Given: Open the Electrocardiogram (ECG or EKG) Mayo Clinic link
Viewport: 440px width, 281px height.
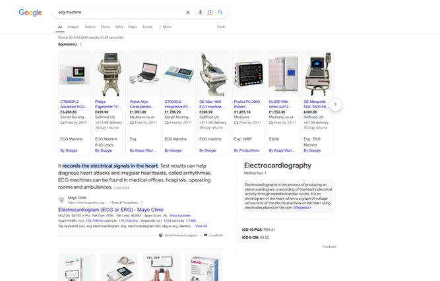Looking at the screenshot, I should point(111,210).
